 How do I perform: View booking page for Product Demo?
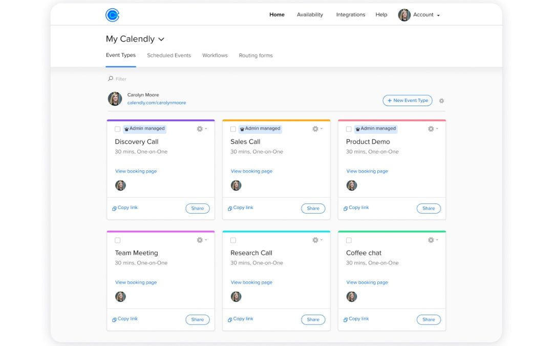point(367,171)
